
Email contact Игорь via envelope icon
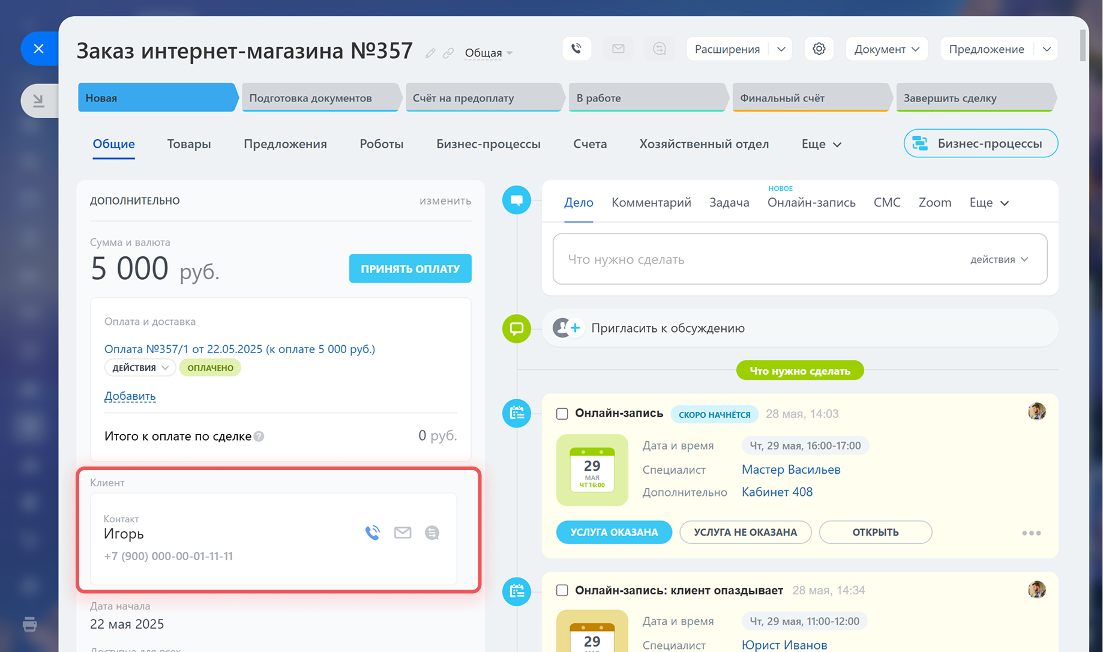pyautogui.click(x=403, y=533)
